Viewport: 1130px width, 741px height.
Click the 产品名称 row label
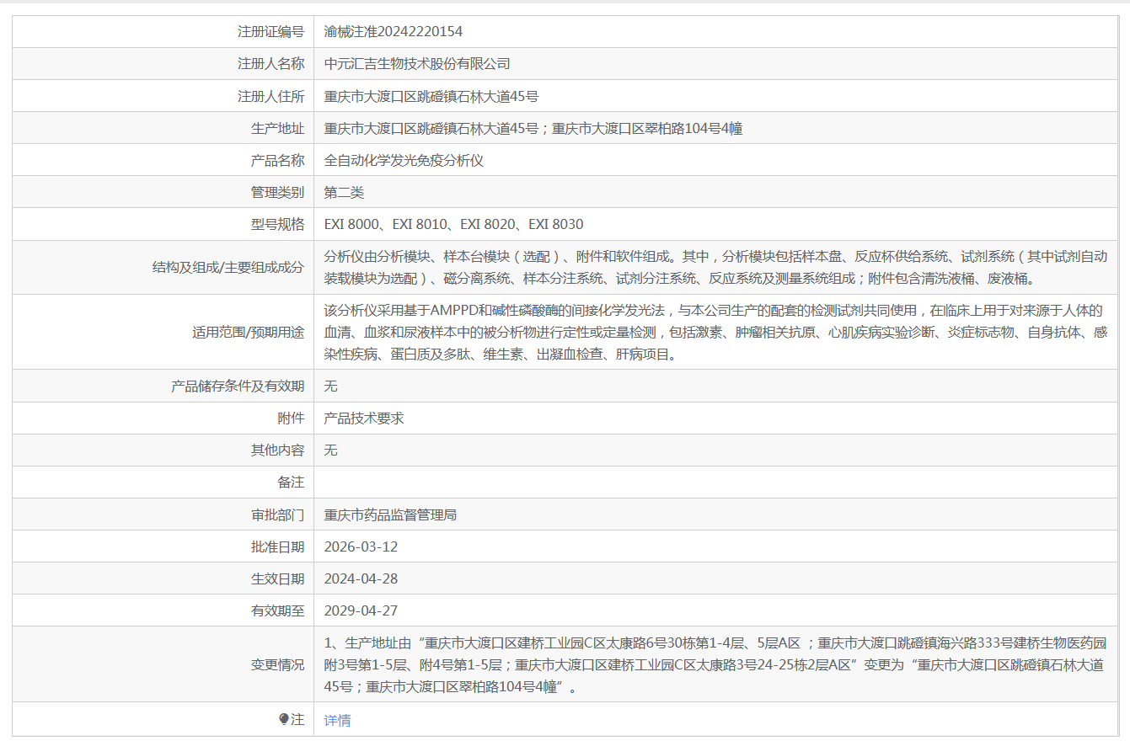pos(277,160)
